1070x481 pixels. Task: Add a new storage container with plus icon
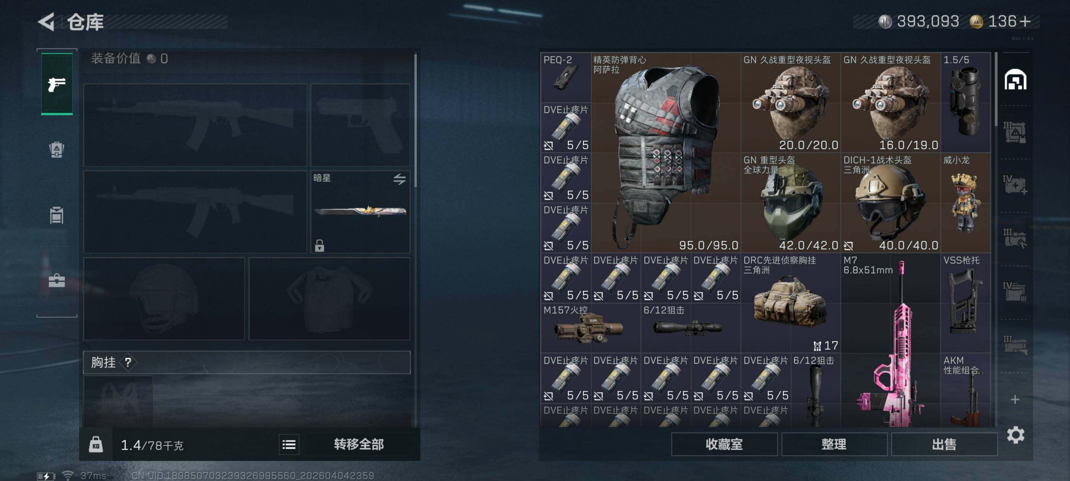click(x=1015, y=399)
